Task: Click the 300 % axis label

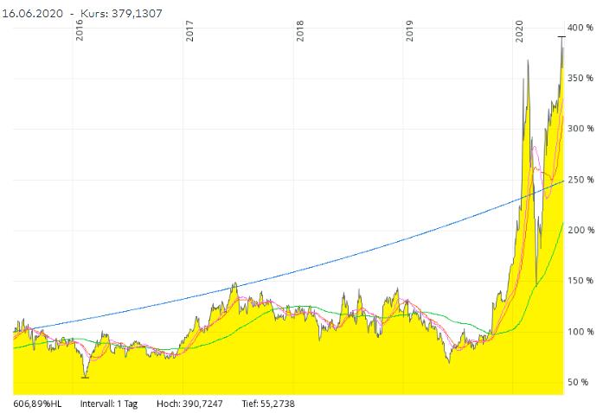Action: (581, 129)
